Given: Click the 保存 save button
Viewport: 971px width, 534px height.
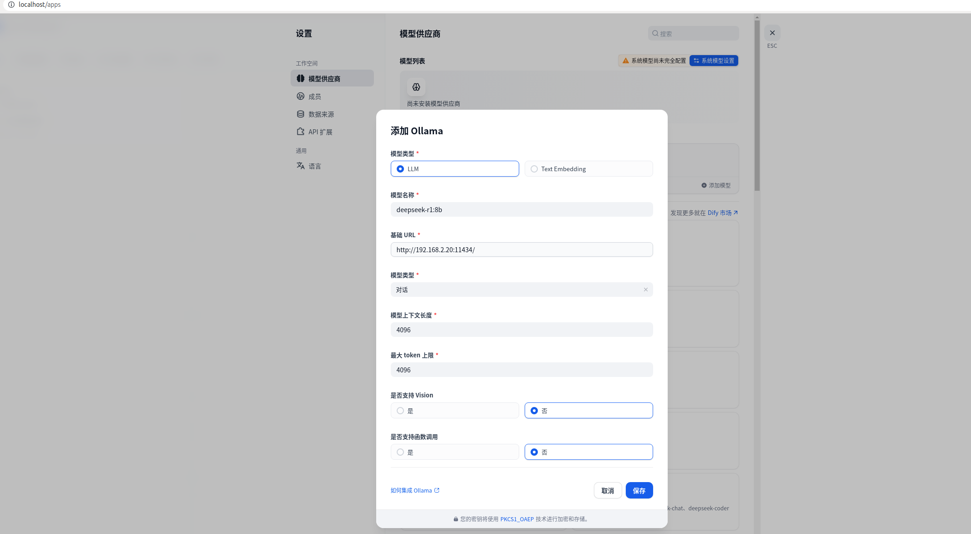Looking at the screenshot, I should pyautogui.click(x=639, y=490).
